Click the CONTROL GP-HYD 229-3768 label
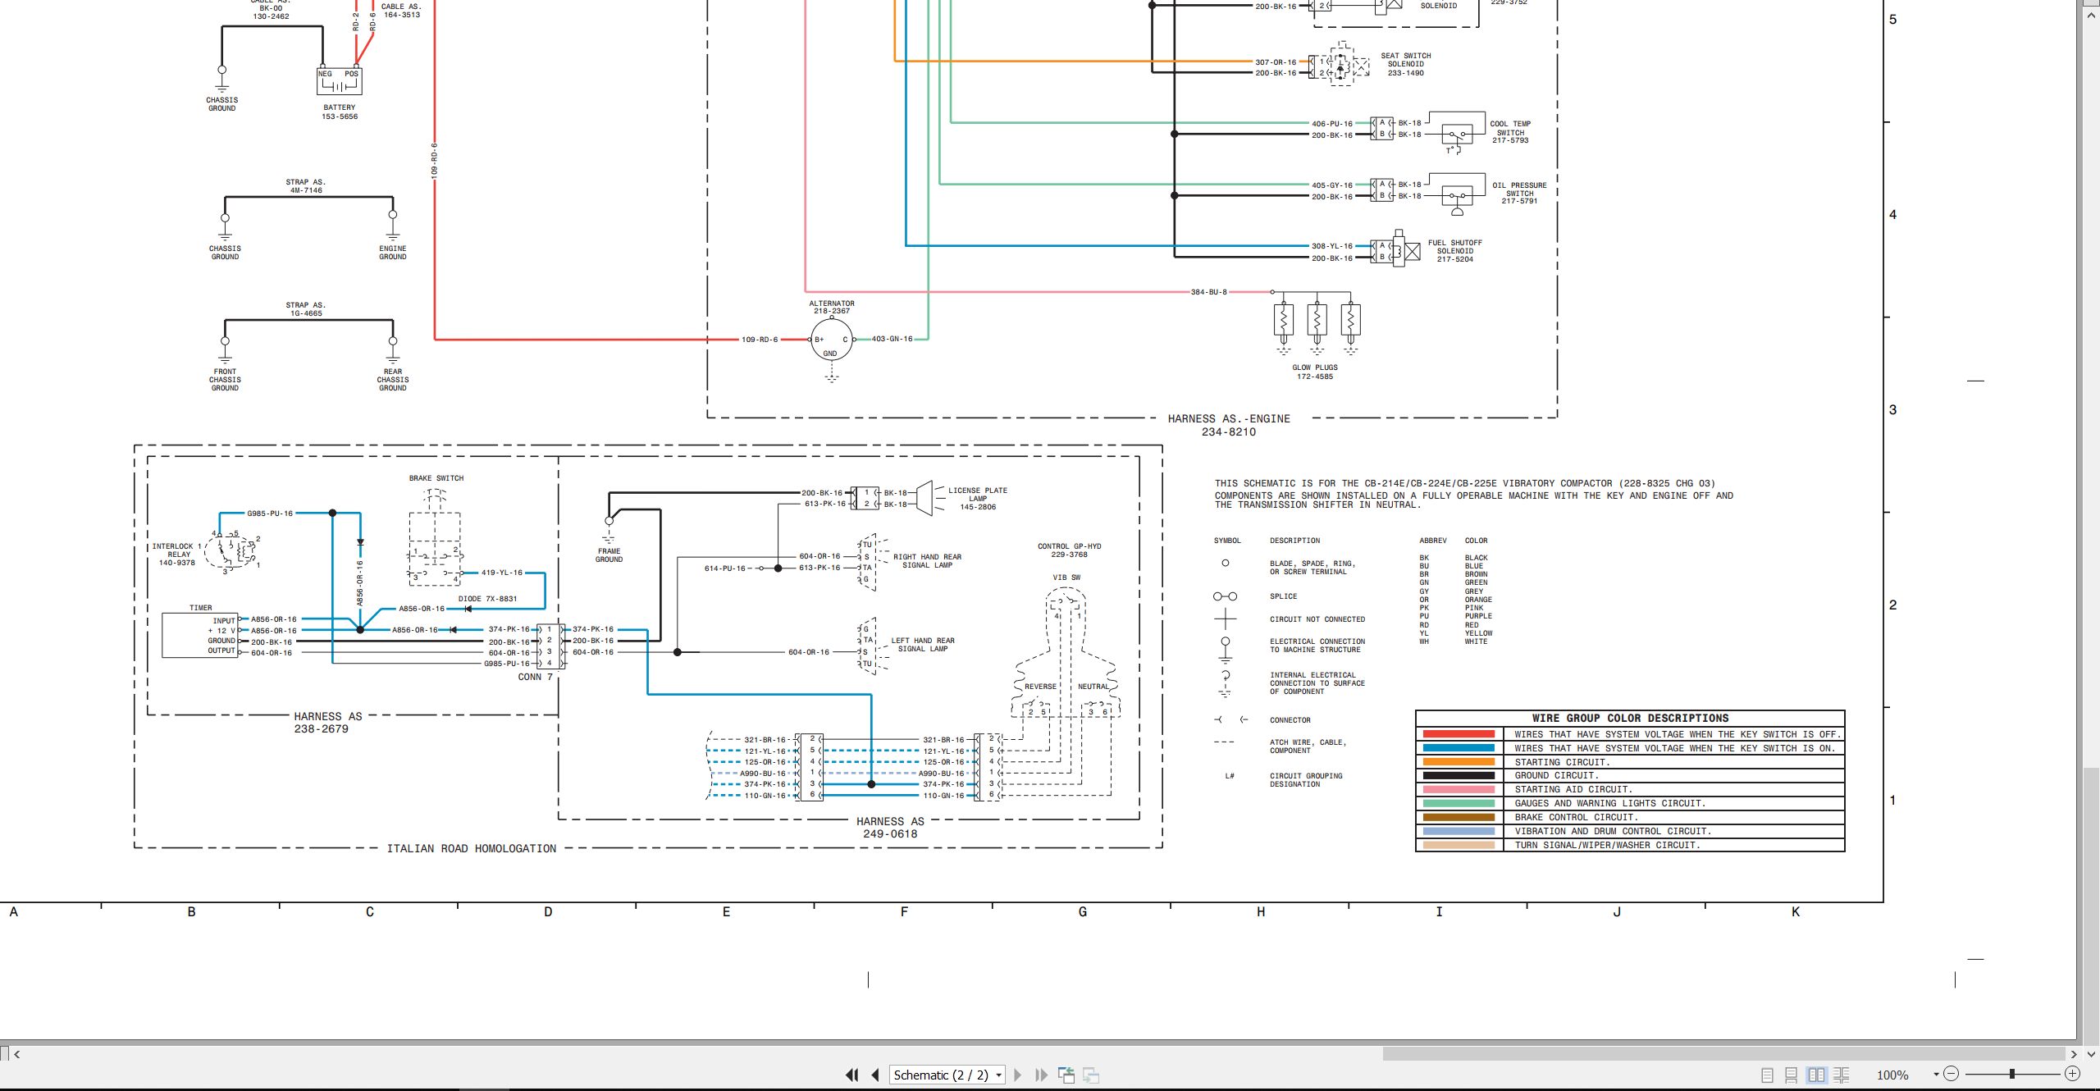Image resolution: width=2100 pixels, height=1091 pixels. coord(1070,550)
